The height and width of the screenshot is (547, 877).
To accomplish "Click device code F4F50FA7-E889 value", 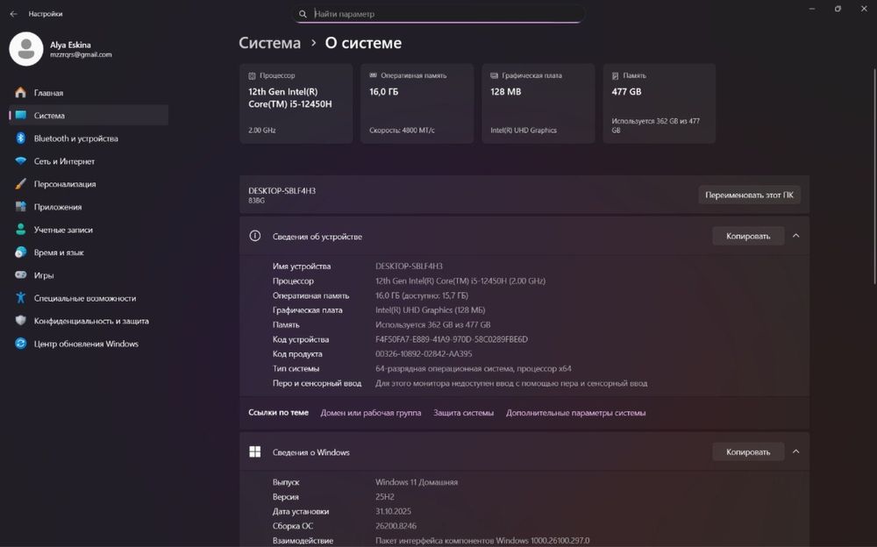I will coord(452,339).
